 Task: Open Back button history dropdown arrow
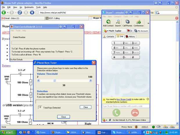click(x=8, y=13)
